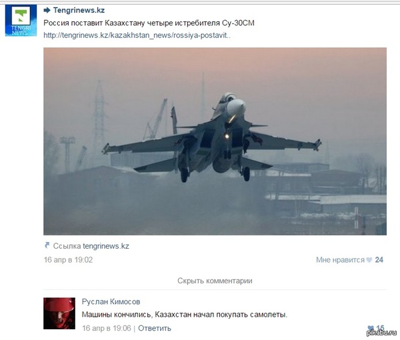Open the comment timestamp 16 апр в 19:06
400x340 pixels.
(x=107, y=328)
